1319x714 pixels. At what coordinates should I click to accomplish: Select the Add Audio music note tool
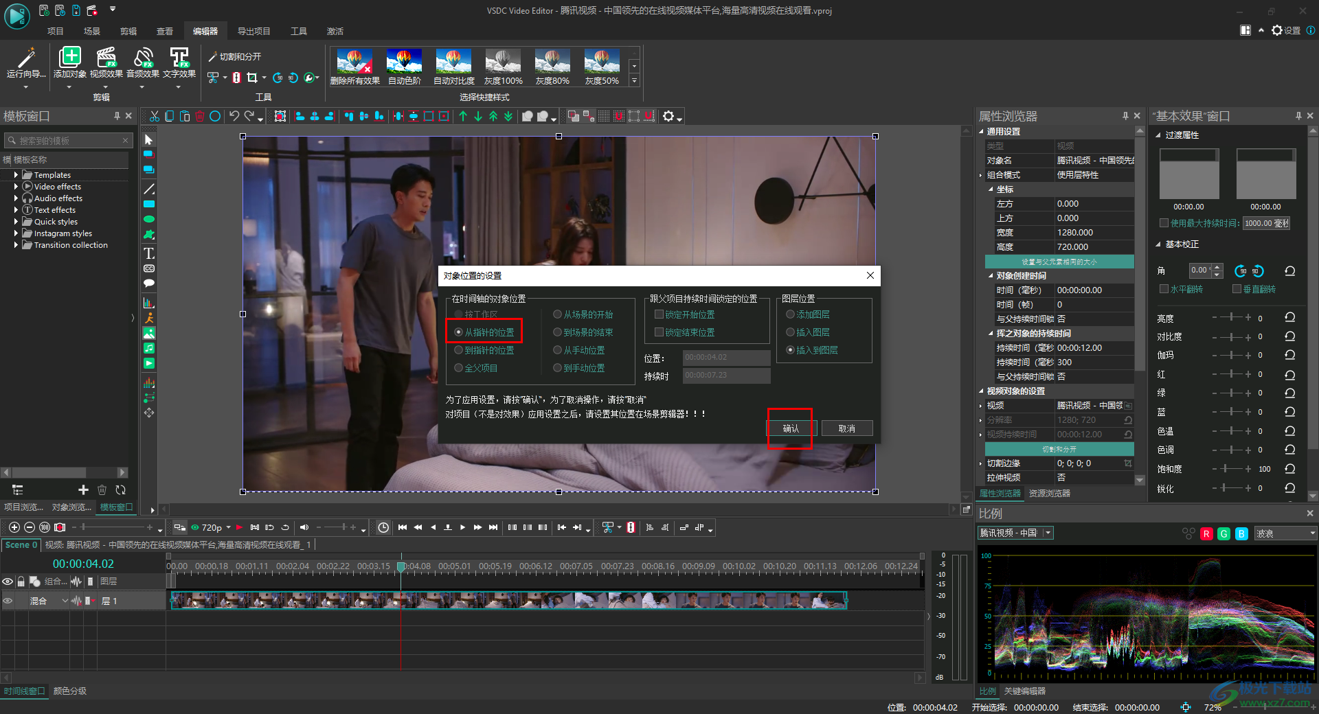point(148,348)
